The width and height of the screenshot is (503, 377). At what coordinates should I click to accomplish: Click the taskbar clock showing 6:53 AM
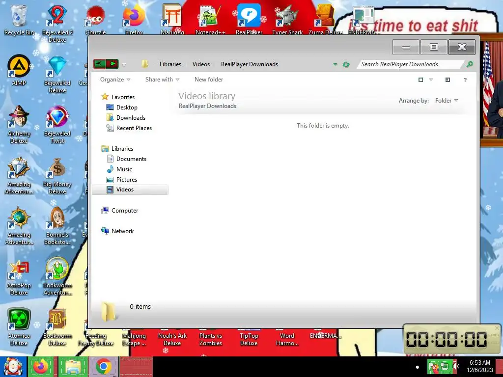(x=479, y=366)
